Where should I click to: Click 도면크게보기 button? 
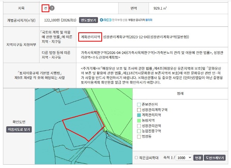point(215,158)
